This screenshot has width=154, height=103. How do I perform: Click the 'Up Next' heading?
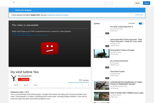click(x=97, y=23)
